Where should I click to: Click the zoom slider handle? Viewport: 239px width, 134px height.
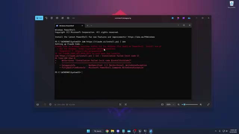pos(184,105)
